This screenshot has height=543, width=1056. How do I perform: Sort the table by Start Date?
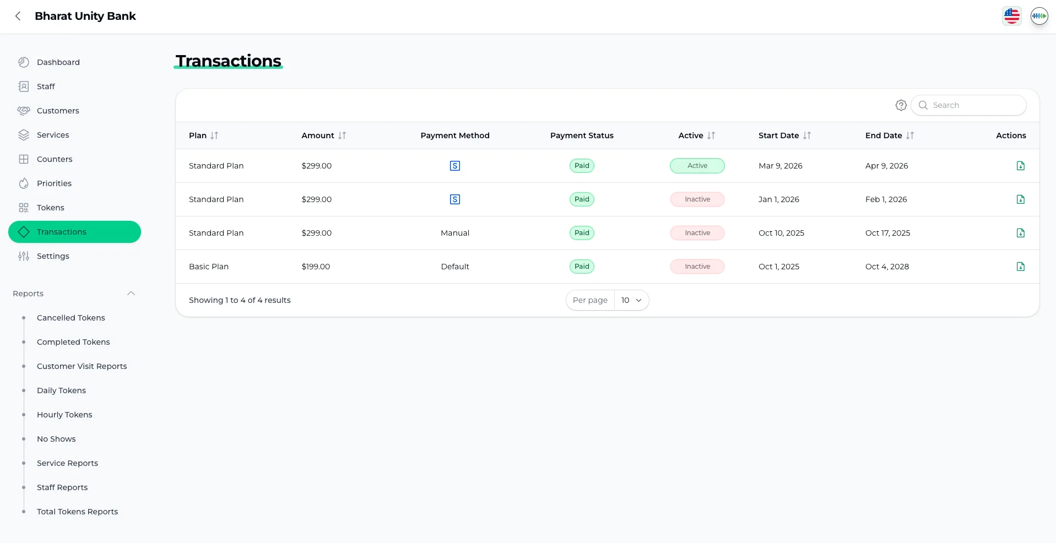806,135
